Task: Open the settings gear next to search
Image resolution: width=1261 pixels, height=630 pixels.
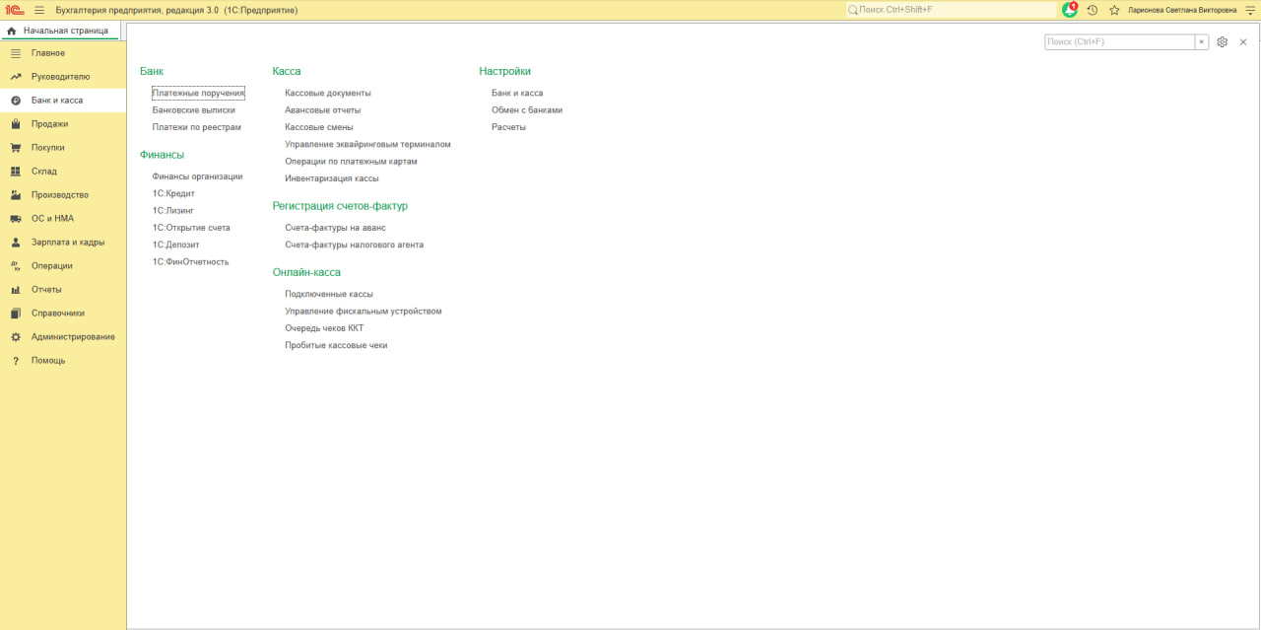Action: (1222, 42)
